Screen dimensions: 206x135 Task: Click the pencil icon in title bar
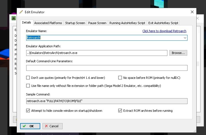tap(21, 12)
